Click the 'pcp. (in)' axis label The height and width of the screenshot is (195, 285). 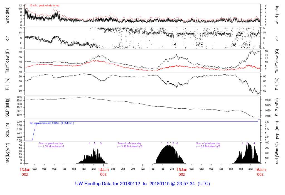click(x=7, y=130)
